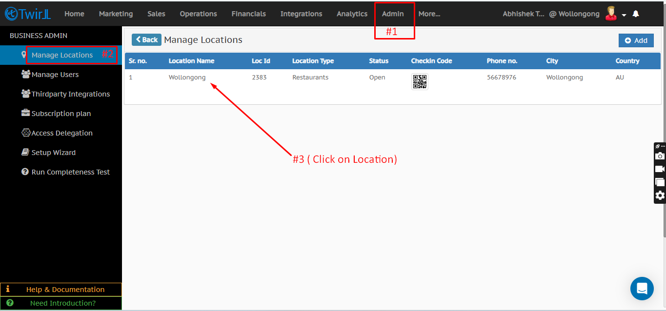
Task: Click the stacked windows capture icon
Action: coord(660,182)
